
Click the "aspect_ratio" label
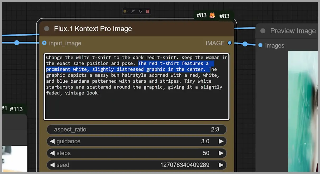point(70,129)
